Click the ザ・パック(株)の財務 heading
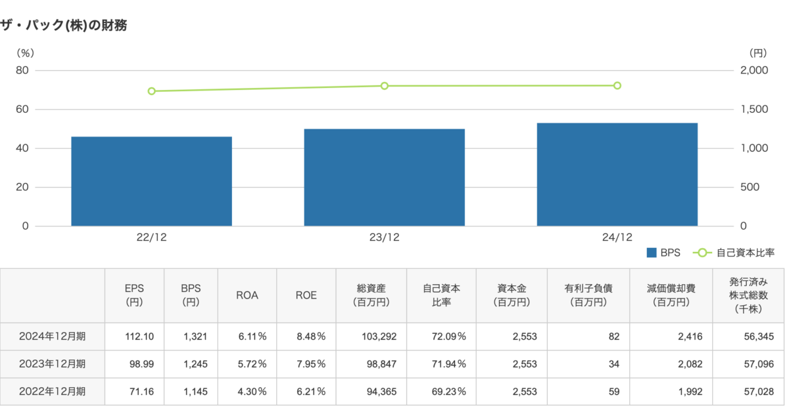Screen dimensions: 789x412 coord(64,25)
